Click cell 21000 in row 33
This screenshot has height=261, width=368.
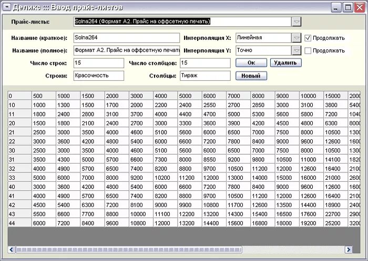click(335, 178)
